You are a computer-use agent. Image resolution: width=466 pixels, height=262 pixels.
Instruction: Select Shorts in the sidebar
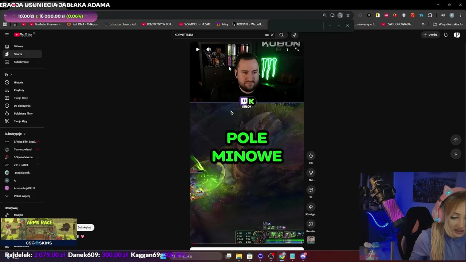[x=22, y=54]
